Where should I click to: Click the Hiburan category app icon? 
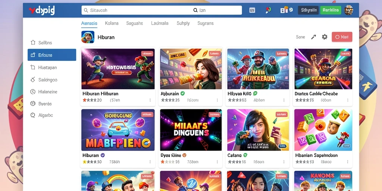(x=88, y=37)
